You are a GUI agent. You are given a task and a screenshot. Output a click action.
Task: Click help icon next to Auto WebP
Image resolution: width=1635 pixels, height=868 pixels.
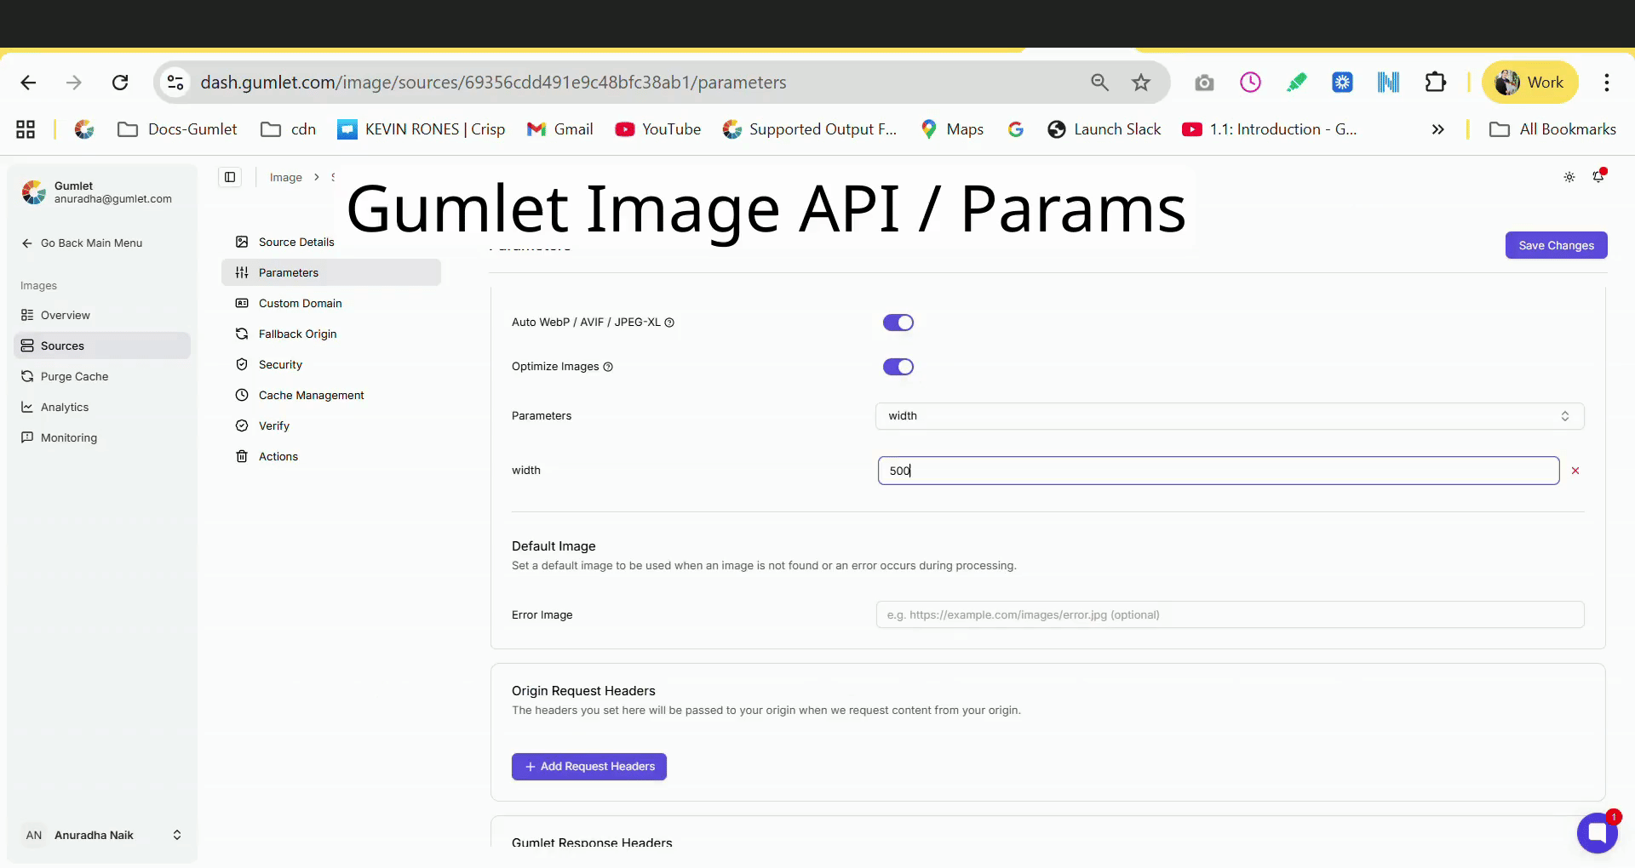[669, 323]
